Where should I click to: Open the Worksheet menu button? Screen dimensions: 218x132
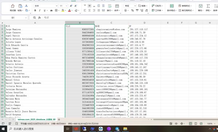pyautogui.click(x=157, y=11)
